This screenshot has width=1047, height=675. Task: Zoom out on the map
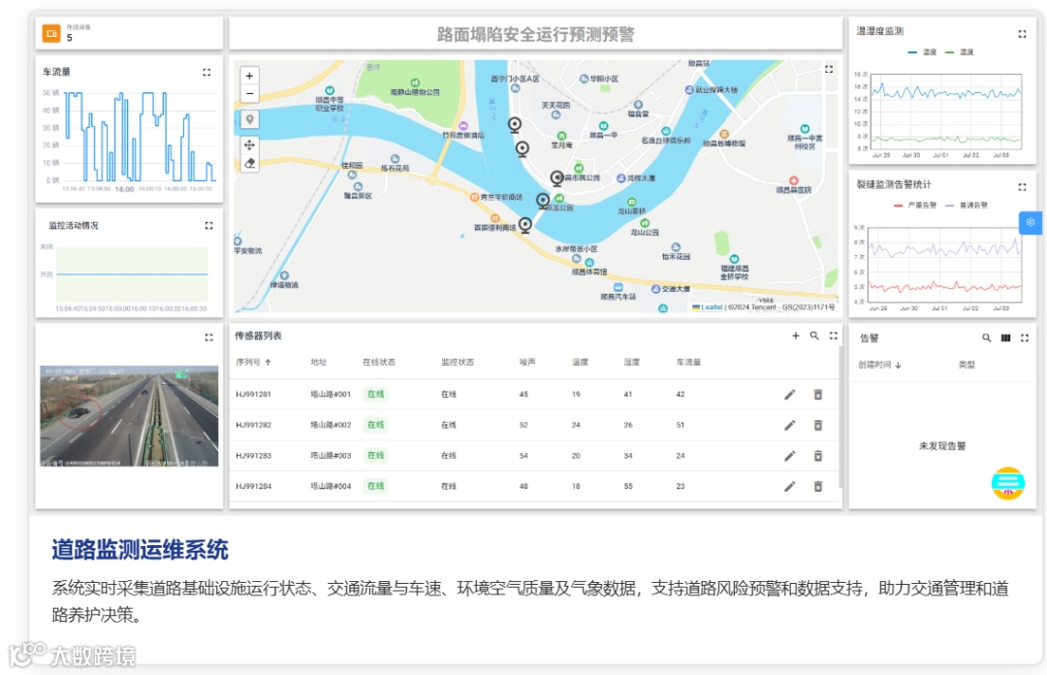click(x=250, y=93)
